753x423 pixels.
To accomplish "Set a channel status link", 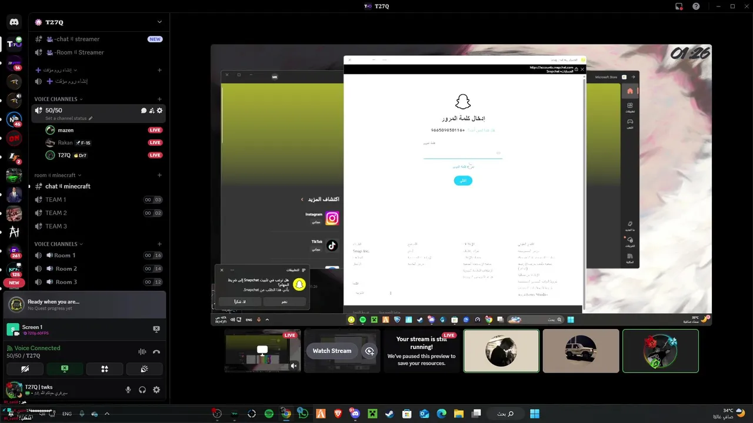I will click(69, 119).
